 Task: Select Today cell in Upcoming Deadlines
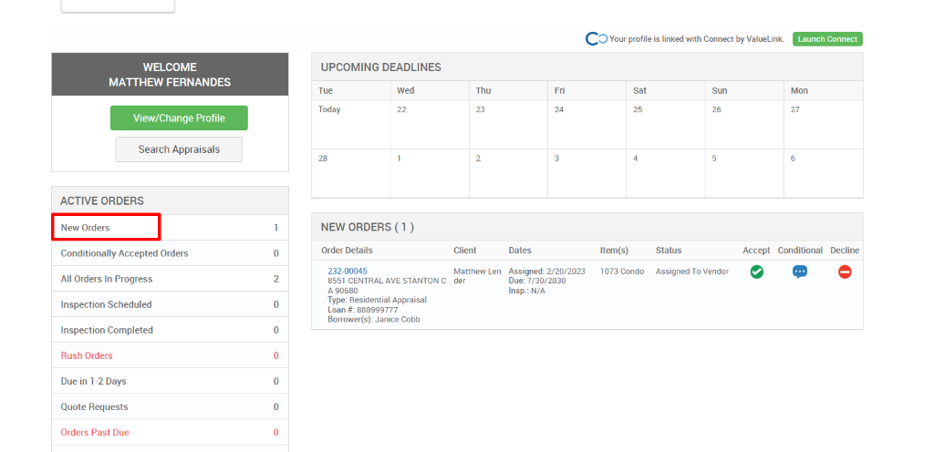[351, 124]
